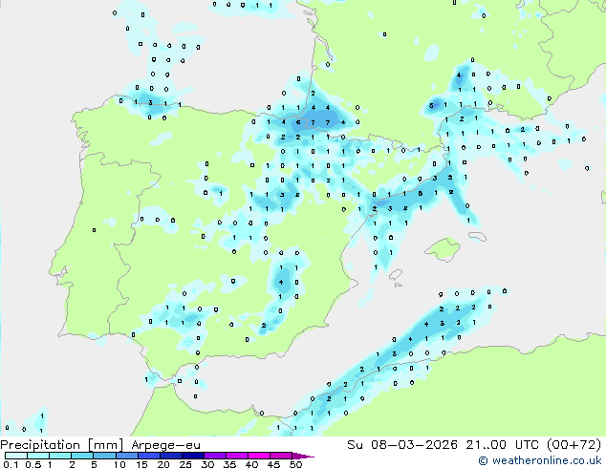Screen dimensions: 606x468
Task: Click the 10–15 mm legend color box
Action: tap(127, 456)
